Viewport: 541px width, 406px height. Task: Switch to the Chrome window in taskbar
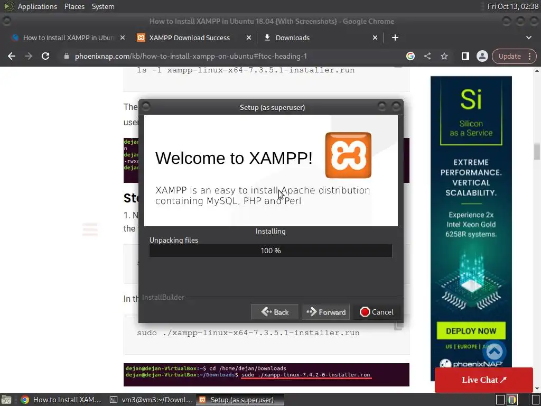click(60, 400)
